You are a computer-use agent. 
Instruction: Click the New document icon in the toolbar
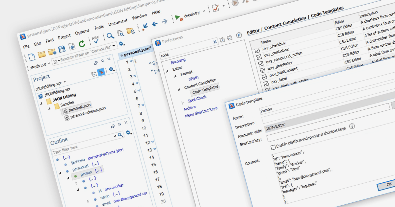coord(32,57)
